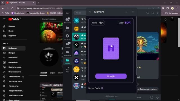The image size is (180, 101).
Task: Open Инспектор тегов in YouTube sidebar
Action: coord(13,81)
